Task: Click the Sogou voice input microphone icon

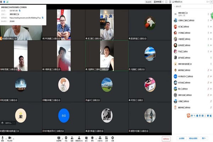Action: click(x=200, y=116)
